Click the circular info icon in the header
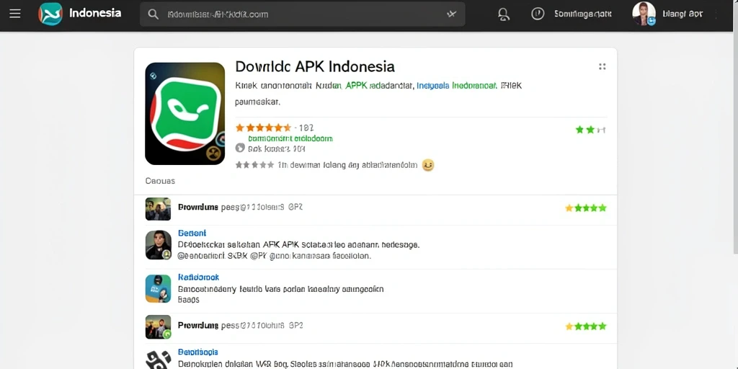The image size is (738, 369). tap(538, 14)
